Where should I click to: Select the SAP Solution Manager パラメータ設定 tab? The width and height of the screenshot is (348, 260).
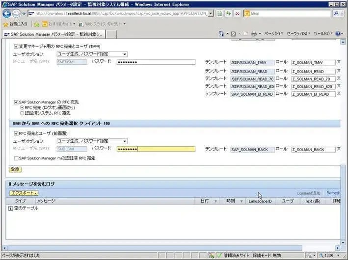pos(54,34)
